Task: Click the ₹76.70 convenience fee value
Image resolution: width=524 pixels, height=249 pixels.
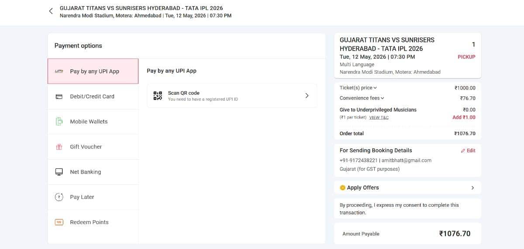Action: [x=468, y=98]
